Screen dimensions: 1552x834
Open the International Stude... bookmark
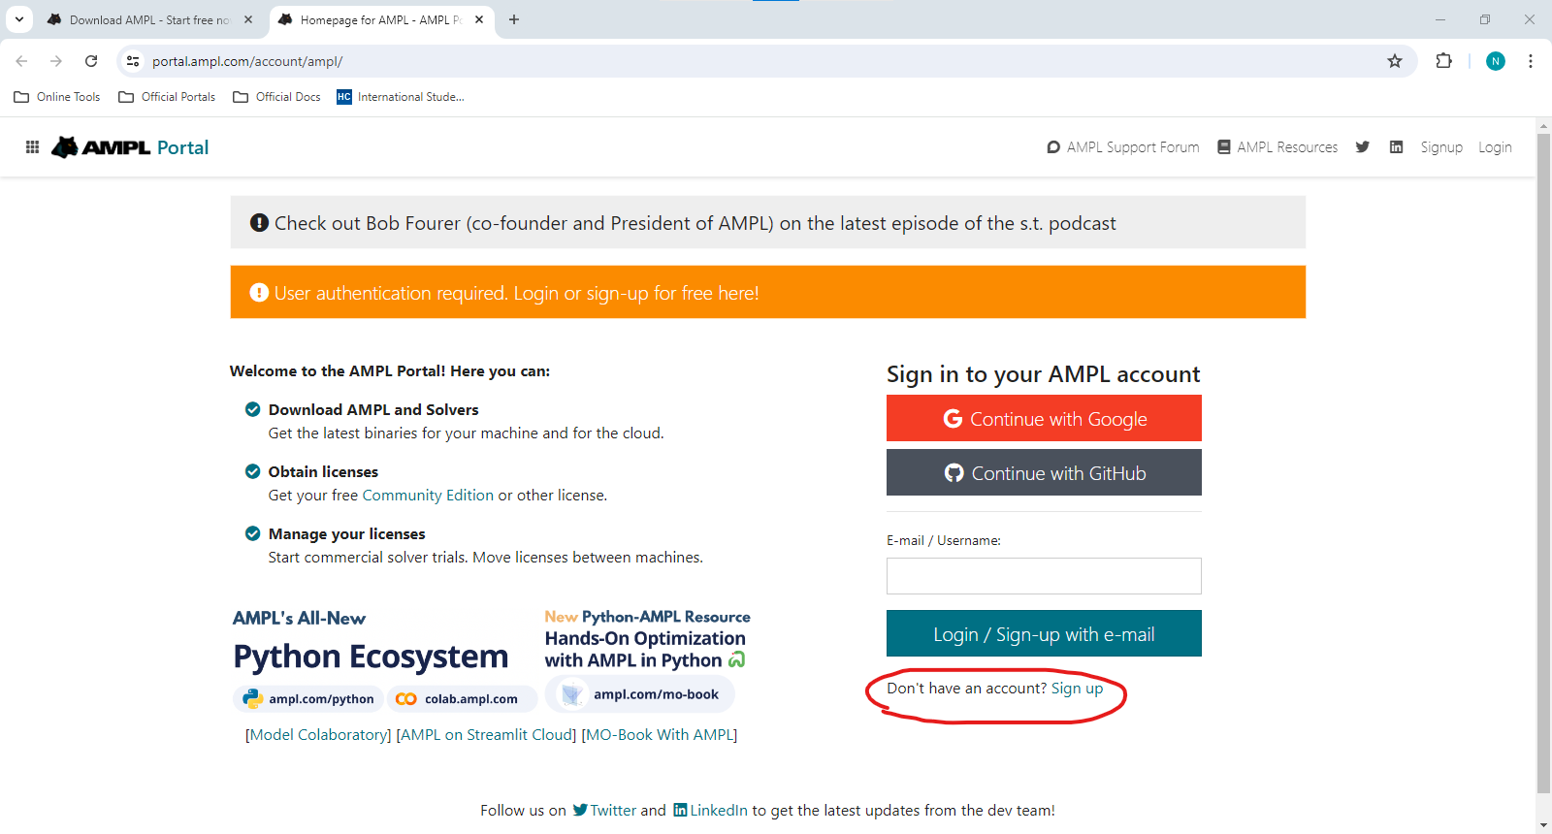click(x=401, y=97)
